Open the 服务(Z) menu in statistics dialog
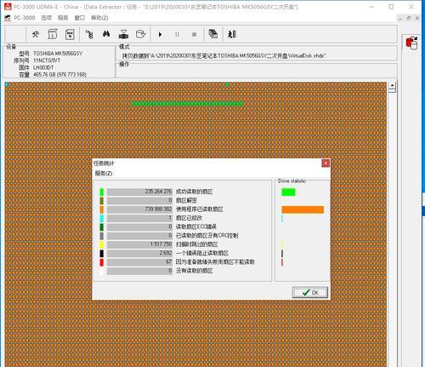425x367 pixels. coord(104,173)
